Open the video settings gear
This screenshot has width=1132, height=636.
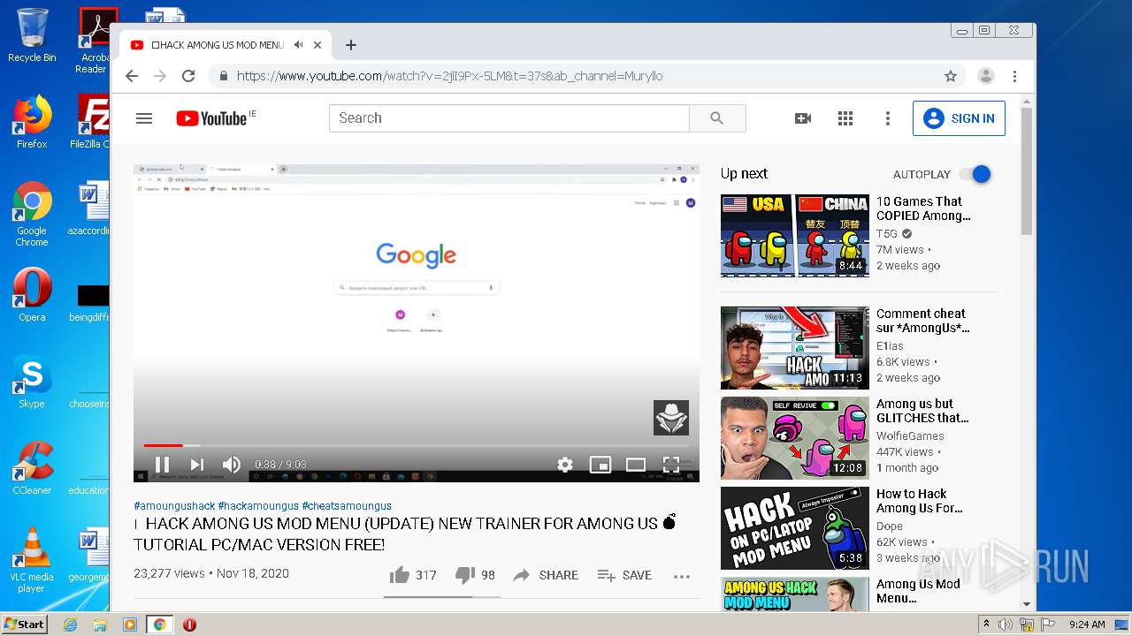(x=565, y=465)
